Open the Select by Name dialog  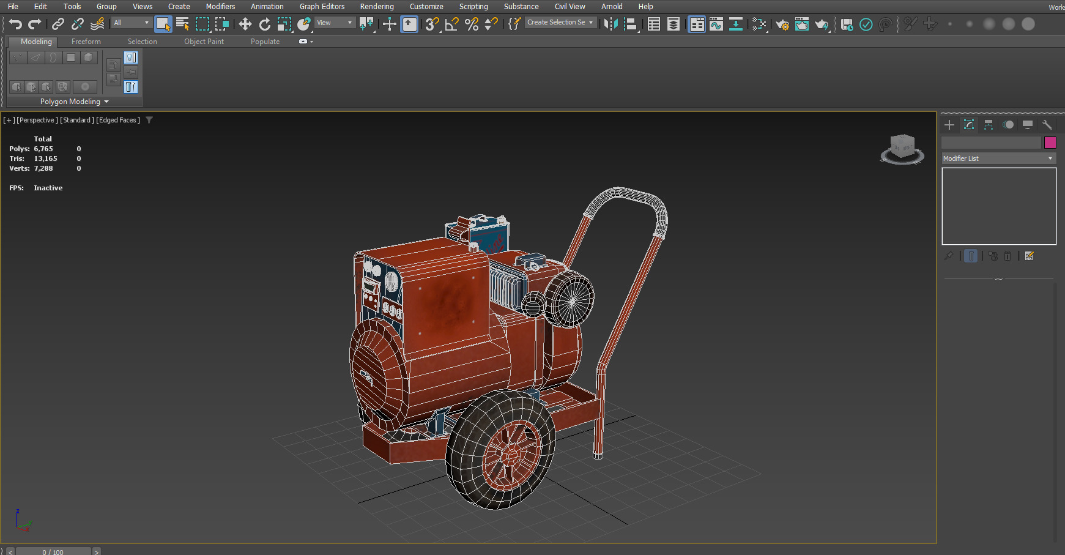182,24
